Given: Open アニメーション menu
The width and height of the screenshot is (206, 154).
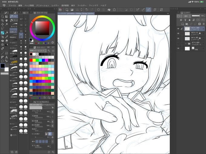Looking at the screenshot, I should [43, 5].
